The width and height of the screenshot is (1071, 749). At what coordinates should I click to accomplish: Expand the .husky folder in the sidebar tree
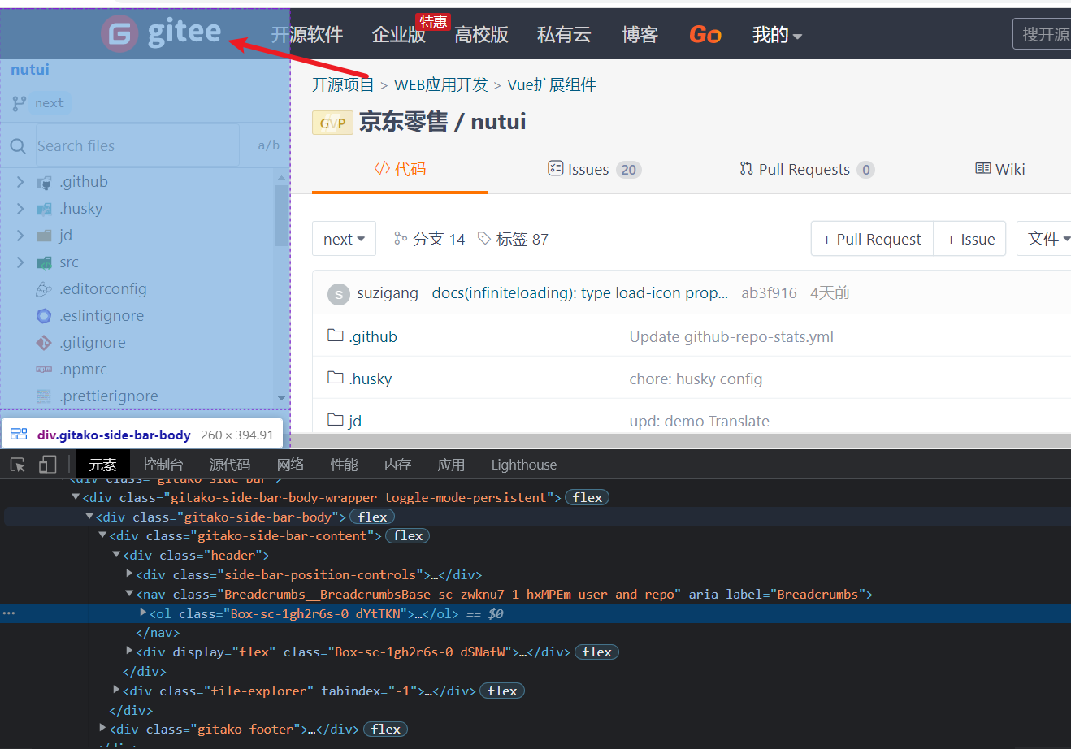(20, 209)
